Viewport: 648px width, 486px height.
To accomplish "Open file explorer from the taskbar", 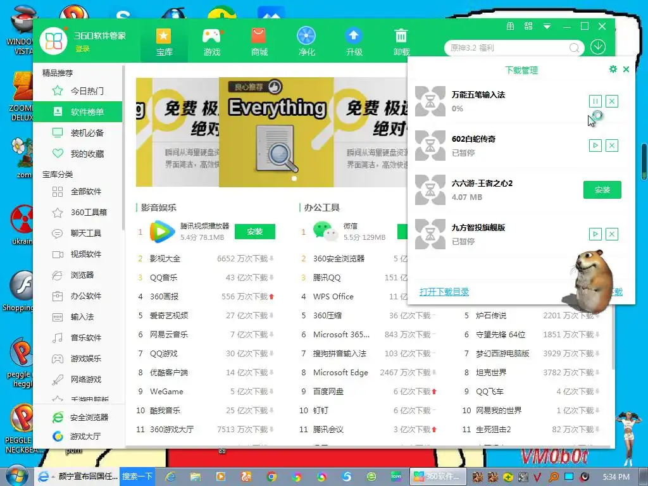I will (196, 477).
